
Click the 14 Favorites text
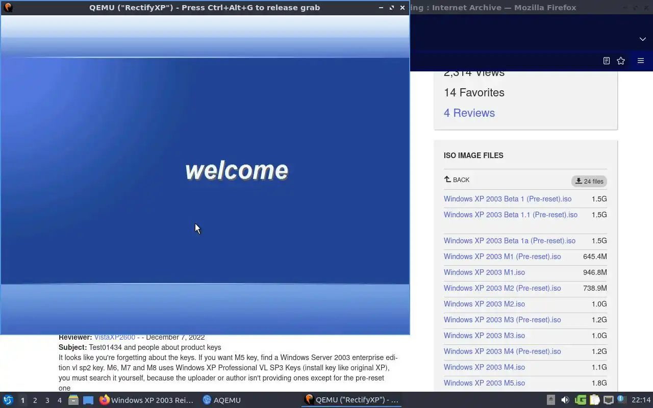click(474, 92)
